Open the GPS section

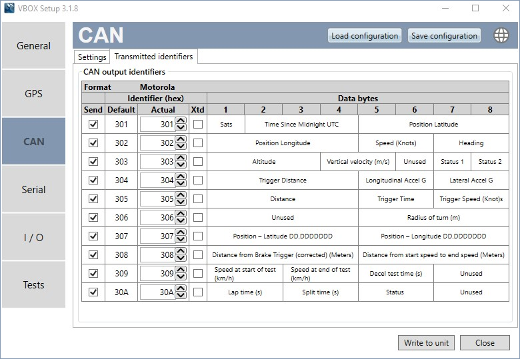tap(33, 93)
